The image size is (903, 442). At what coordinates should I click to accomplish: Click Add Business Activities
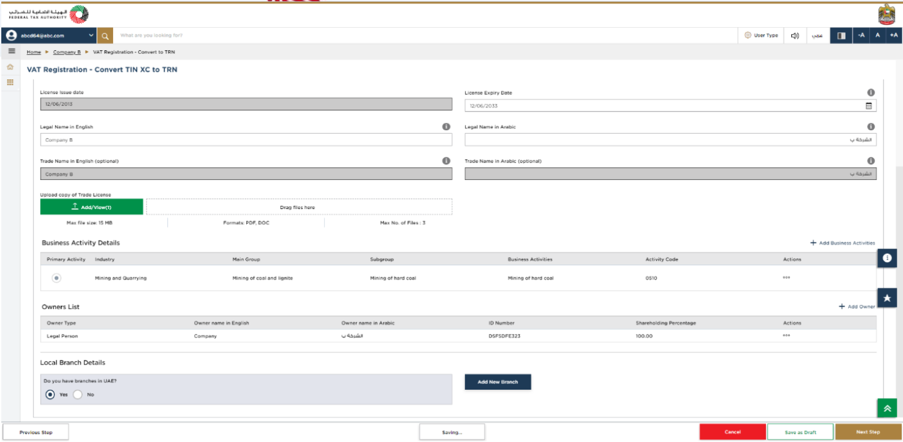pyautogui.click(x=843, y=243)
